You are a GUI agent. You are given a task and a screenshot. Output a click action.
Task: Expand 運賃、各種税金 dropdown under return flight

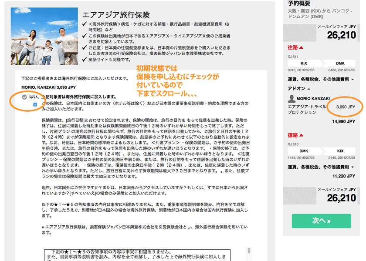point(321,167)
